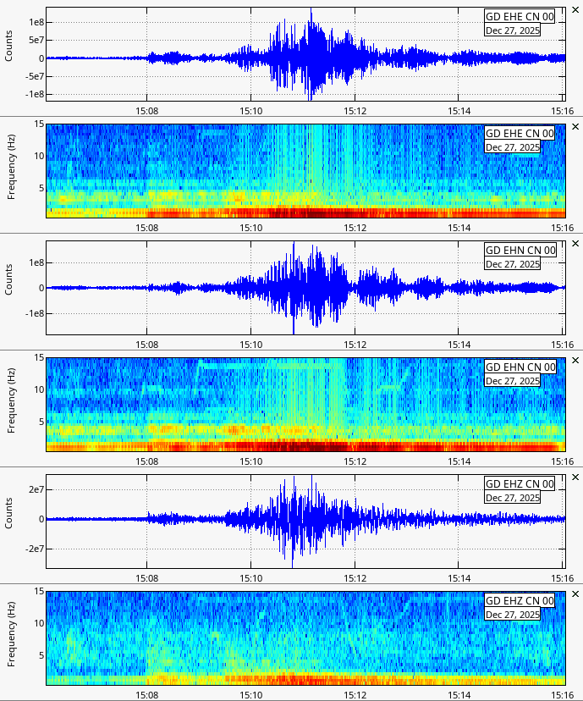Close the GD EHE spectrogram panel

tap(575, 126)
